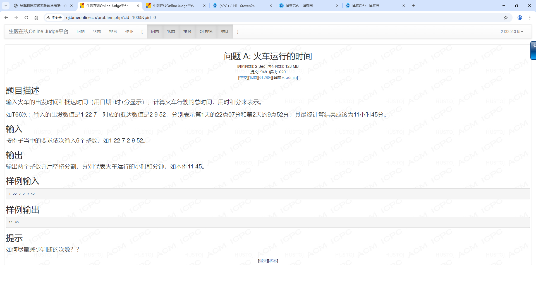Click the 状态 link under the title
The width and height of the screenshot is (536, 290).
[253, 78]
